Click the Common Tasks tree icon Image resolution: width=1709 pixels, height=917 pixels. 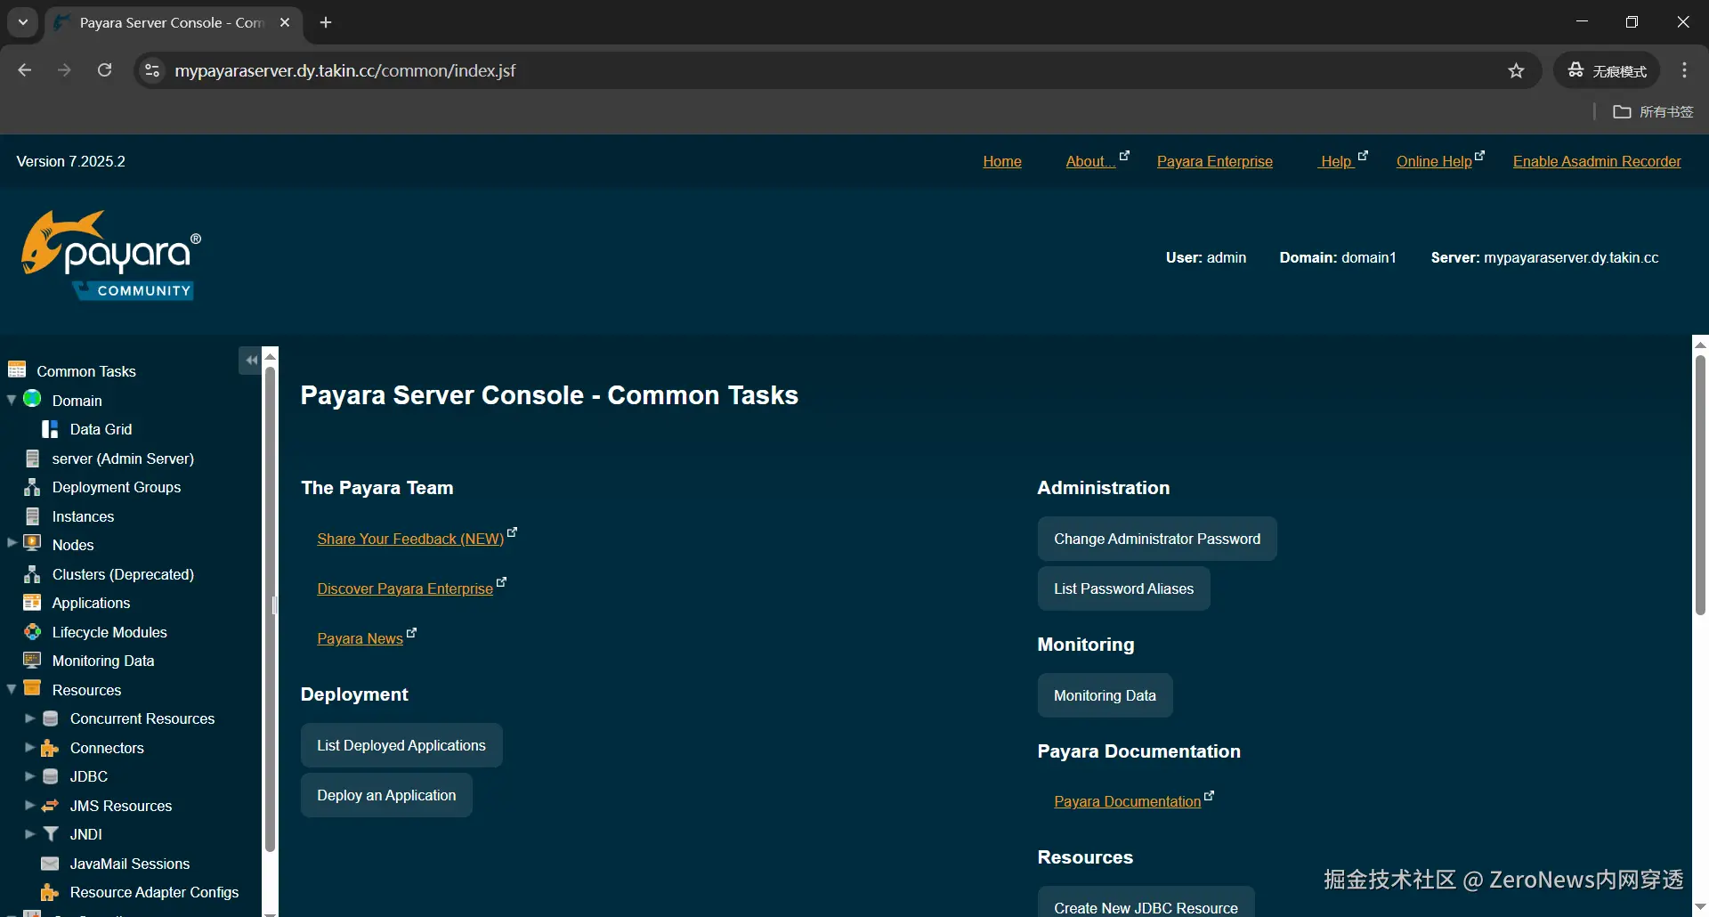pos(17,370)
